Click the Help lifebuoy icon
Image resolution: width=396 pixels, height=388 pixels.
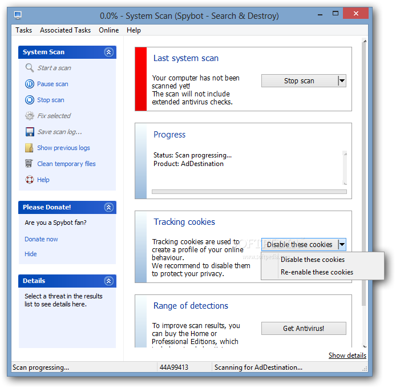[x=30, y=180]
